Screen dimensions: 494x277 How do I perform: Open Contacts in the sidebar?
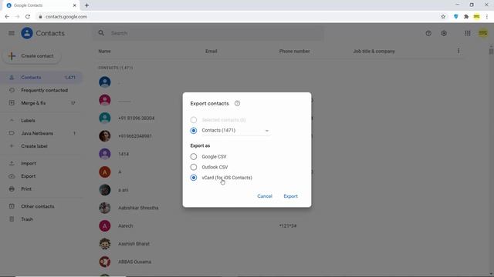pyautogui.click(x=42, y=77)
